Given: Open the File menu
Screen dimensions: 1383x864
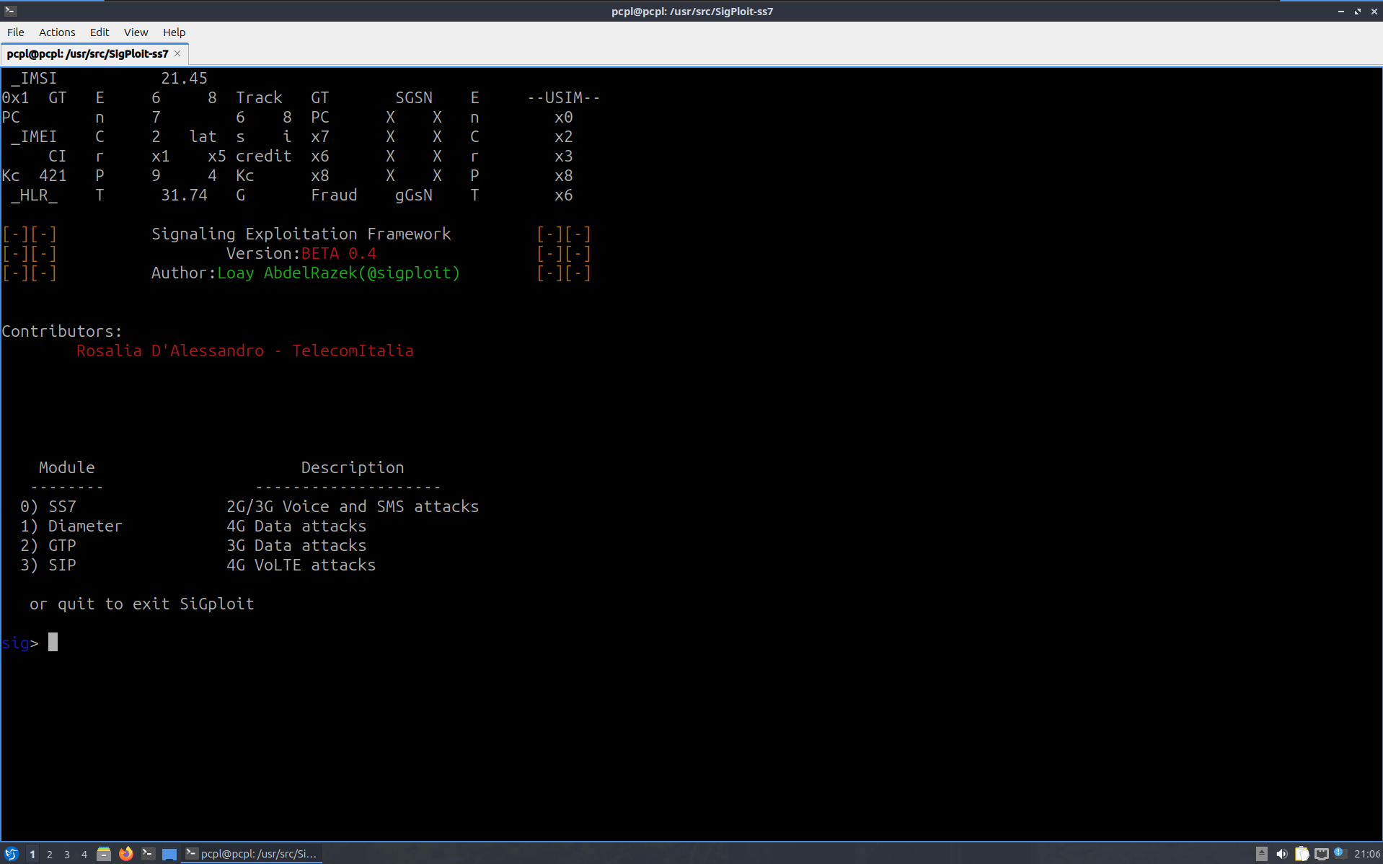Looking at the screenshot, I should pyautogui.click(x=15, y=32).
